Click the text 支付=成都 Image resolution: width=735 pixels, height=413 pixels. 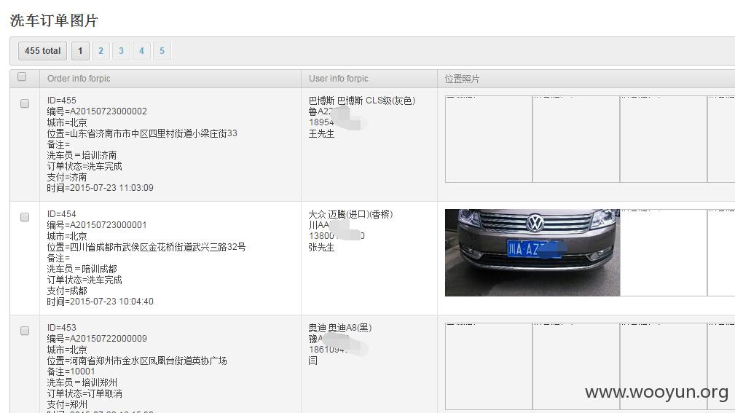(66, 291)
